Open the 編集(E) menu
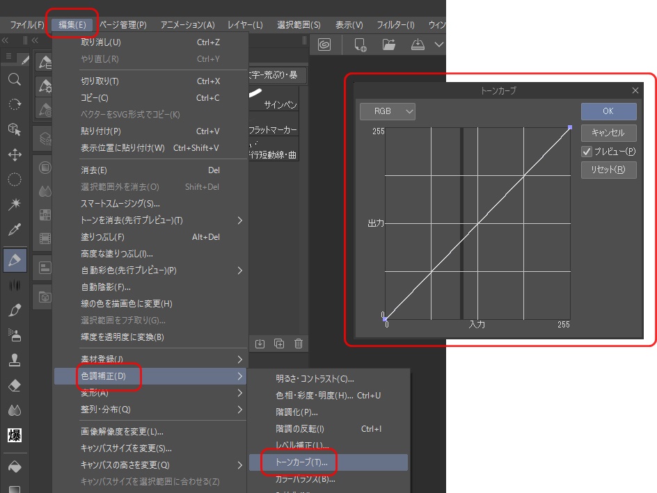 [72, 25]
